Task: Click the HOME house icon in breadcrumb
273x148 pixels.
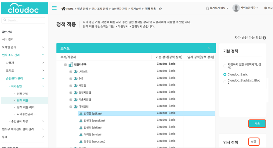Action: (x=63, y=9)
